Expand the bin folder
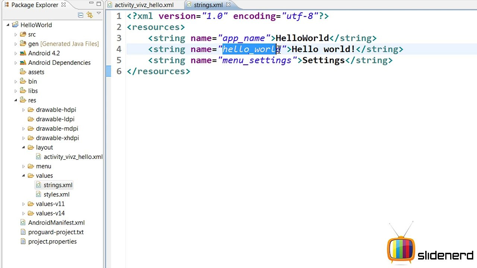The width and height of the screenshot is (477, 268). click(16, 82)
